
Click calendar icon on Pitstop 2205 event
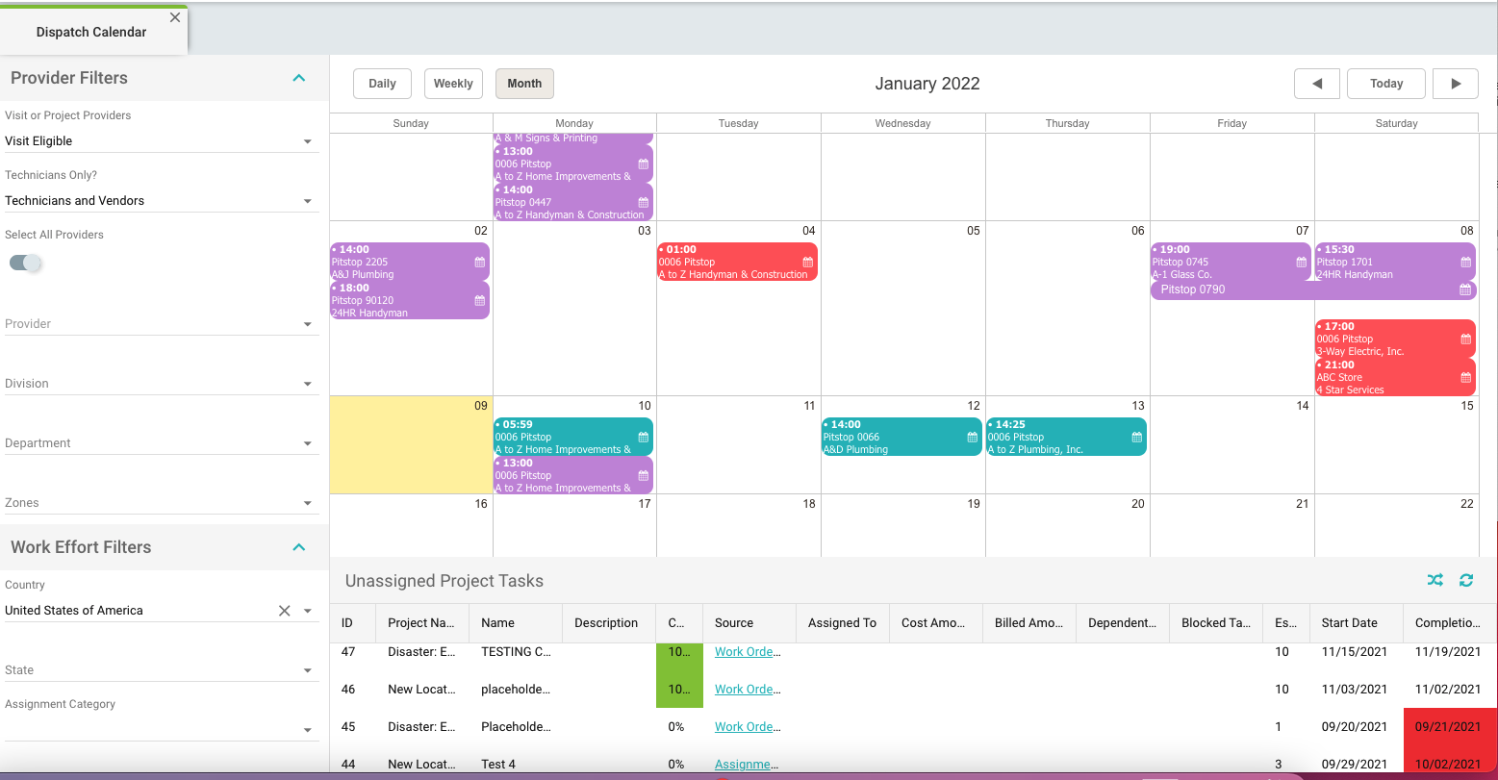479,262
